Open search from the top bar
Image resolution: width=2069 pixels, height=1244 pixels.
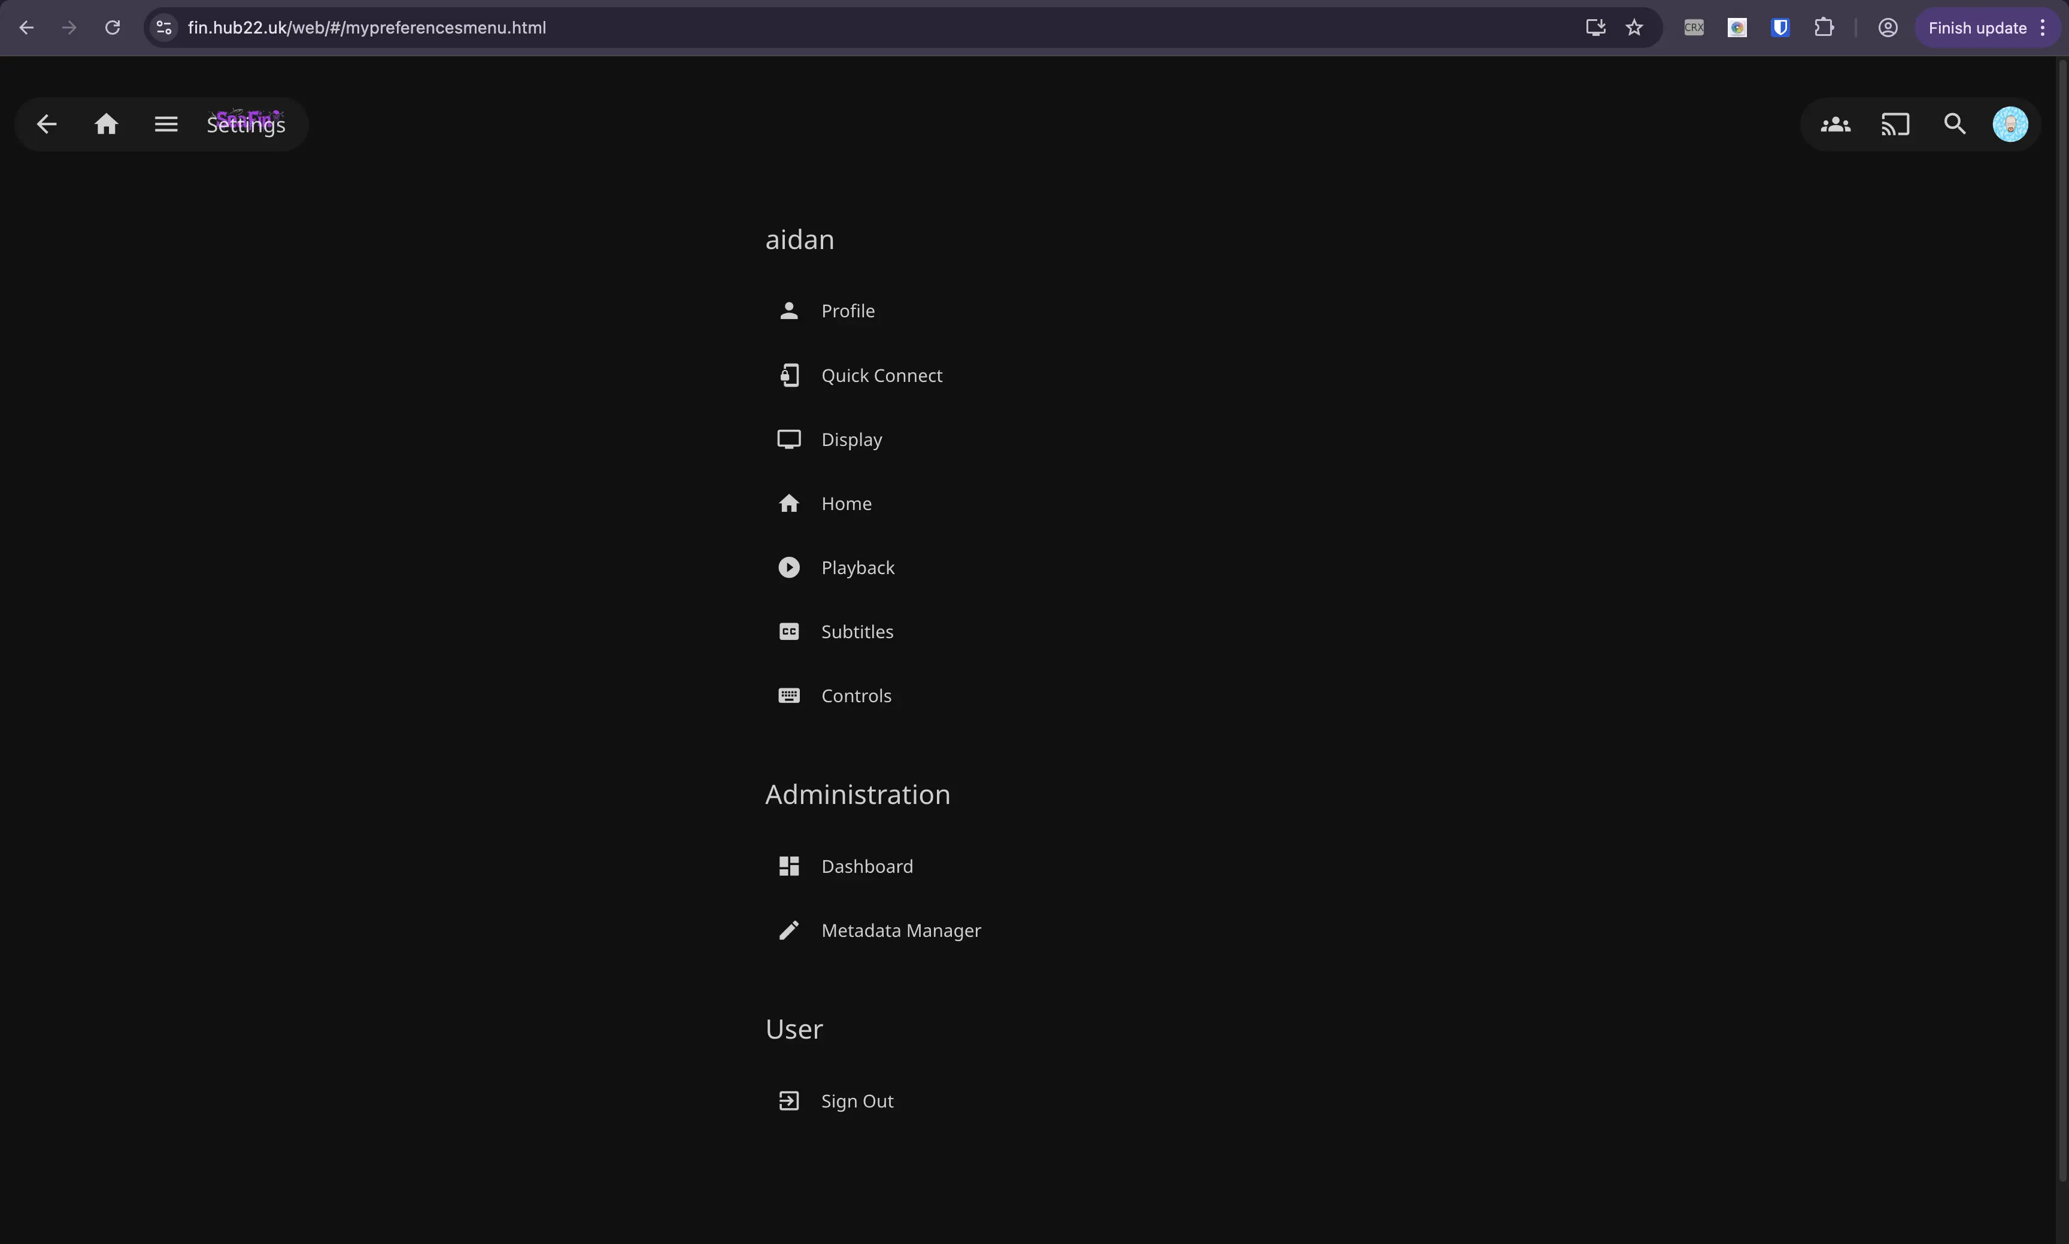click(x=1954, y=123)
